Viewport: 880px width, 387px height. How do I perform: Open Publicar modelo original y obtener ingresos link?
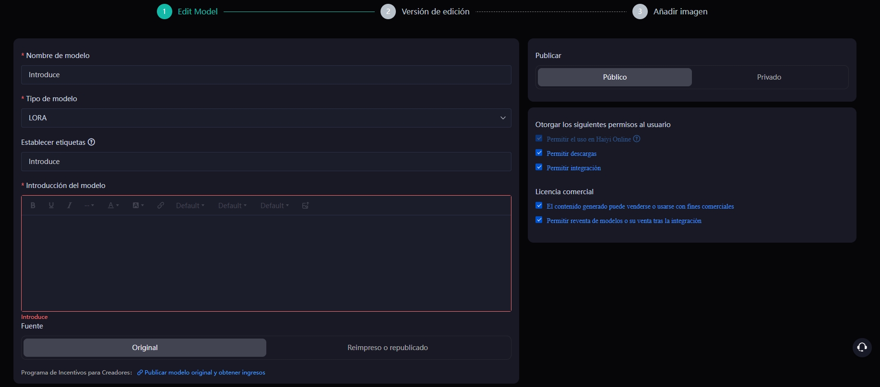point(204,373)
